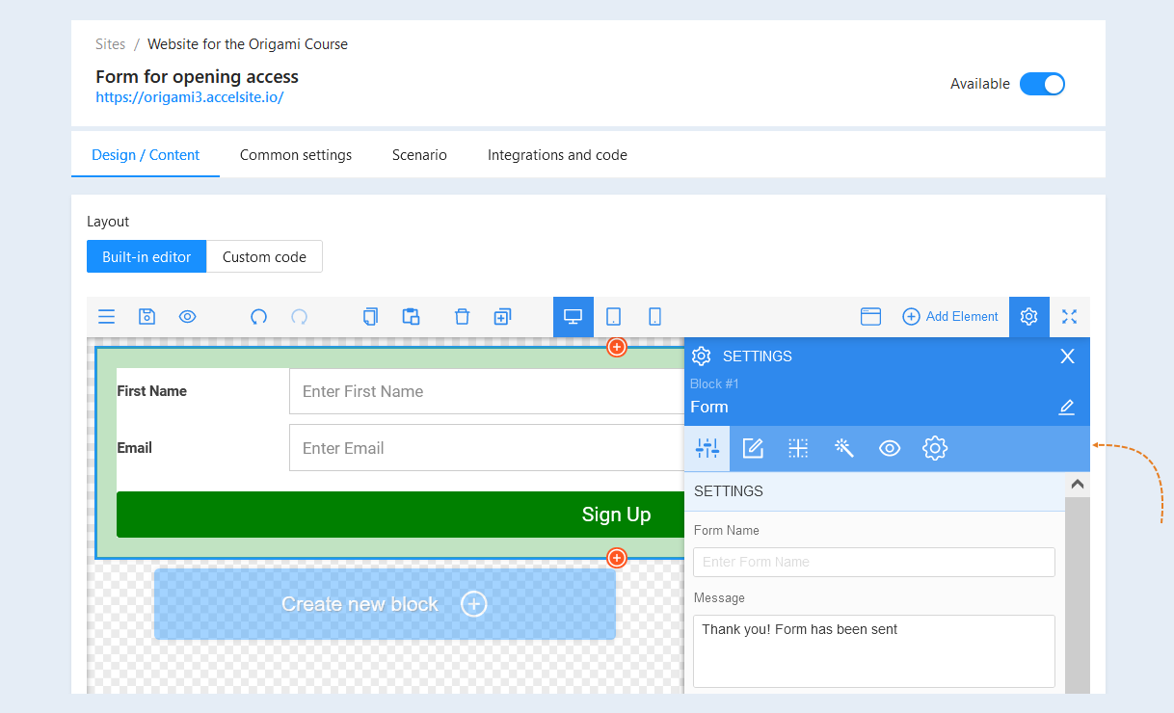Image resolution: width=1174 pixels, height=713 pixels.
Task: Click the settings panel scroll up arrow
Action: click(1078, 485)
